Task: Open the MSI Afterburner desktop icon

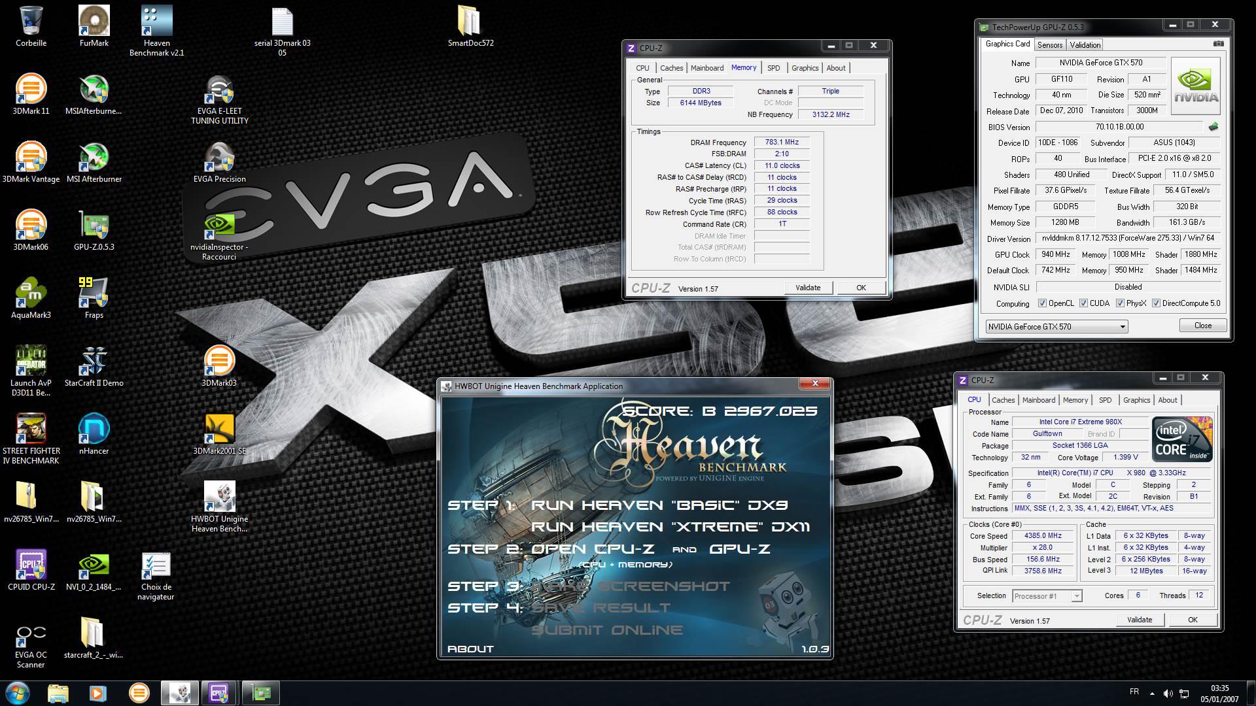Action: [x=94, y=162]
